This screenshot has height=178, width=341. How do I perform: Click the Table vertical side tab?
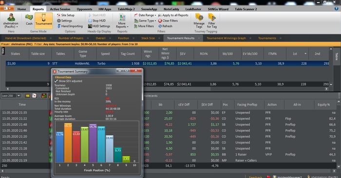[x=337, y=56]
